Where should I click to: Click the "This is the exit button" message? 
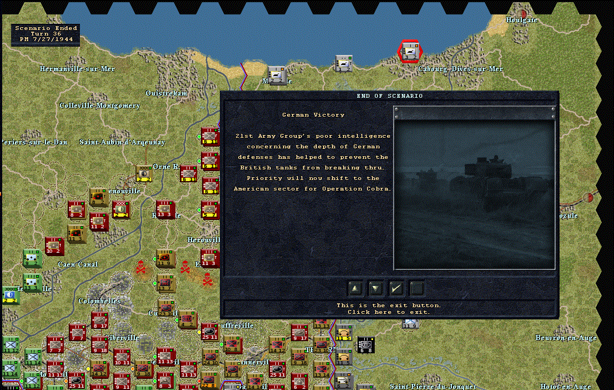pyautogui.click(x=389, y=306)
